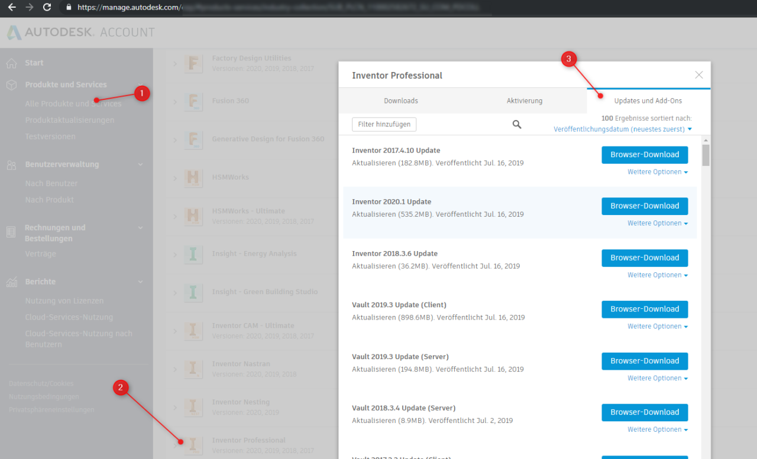
Task: Click the address bar URL
Action: click(x=278, y=8)
